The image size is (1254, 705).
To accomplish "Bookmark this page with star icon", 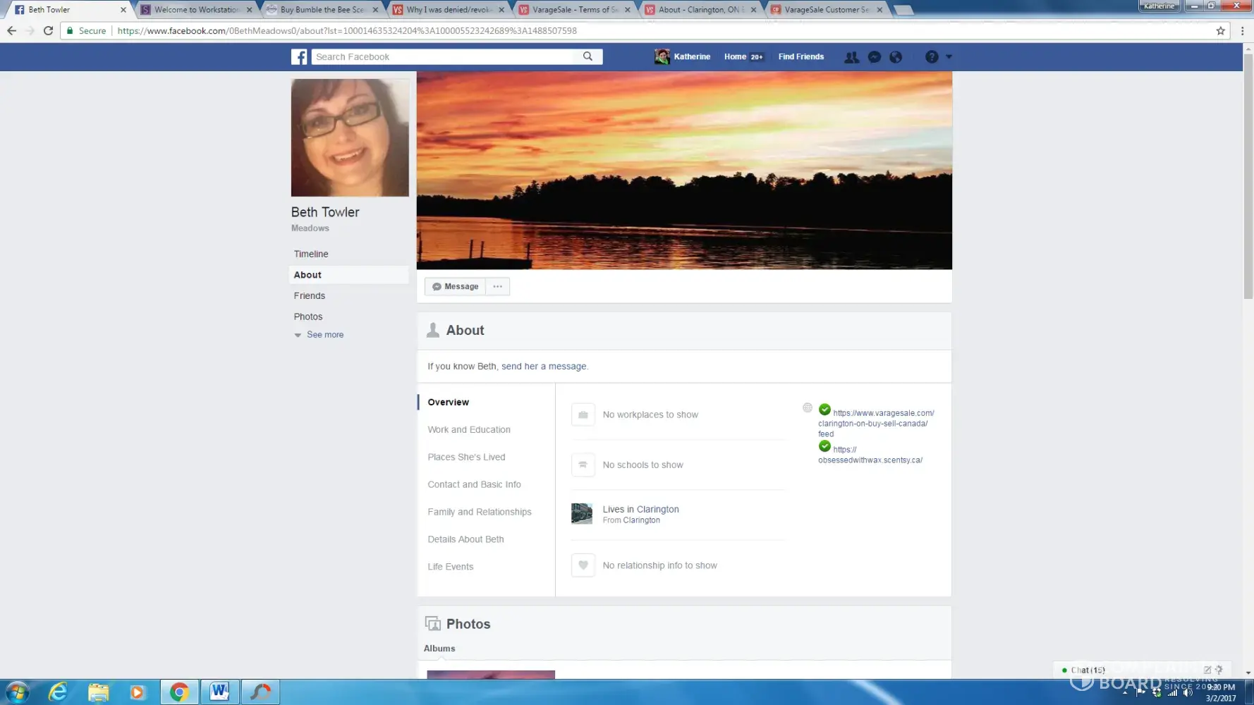I will 1220,31.
